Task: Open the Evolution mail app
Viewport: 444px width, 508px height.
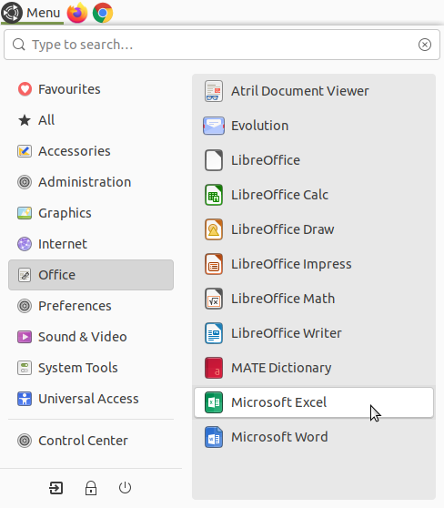Action: pyautogui.click(x=314, y=126)
